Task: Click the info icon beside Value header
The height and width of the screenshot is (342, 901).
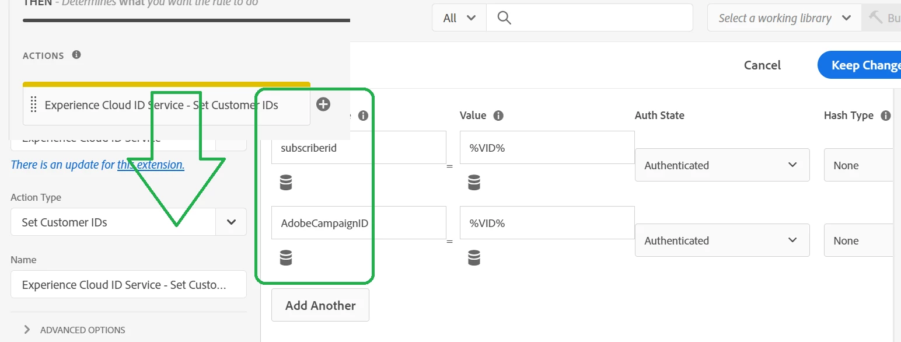Action: pos(498,116)
